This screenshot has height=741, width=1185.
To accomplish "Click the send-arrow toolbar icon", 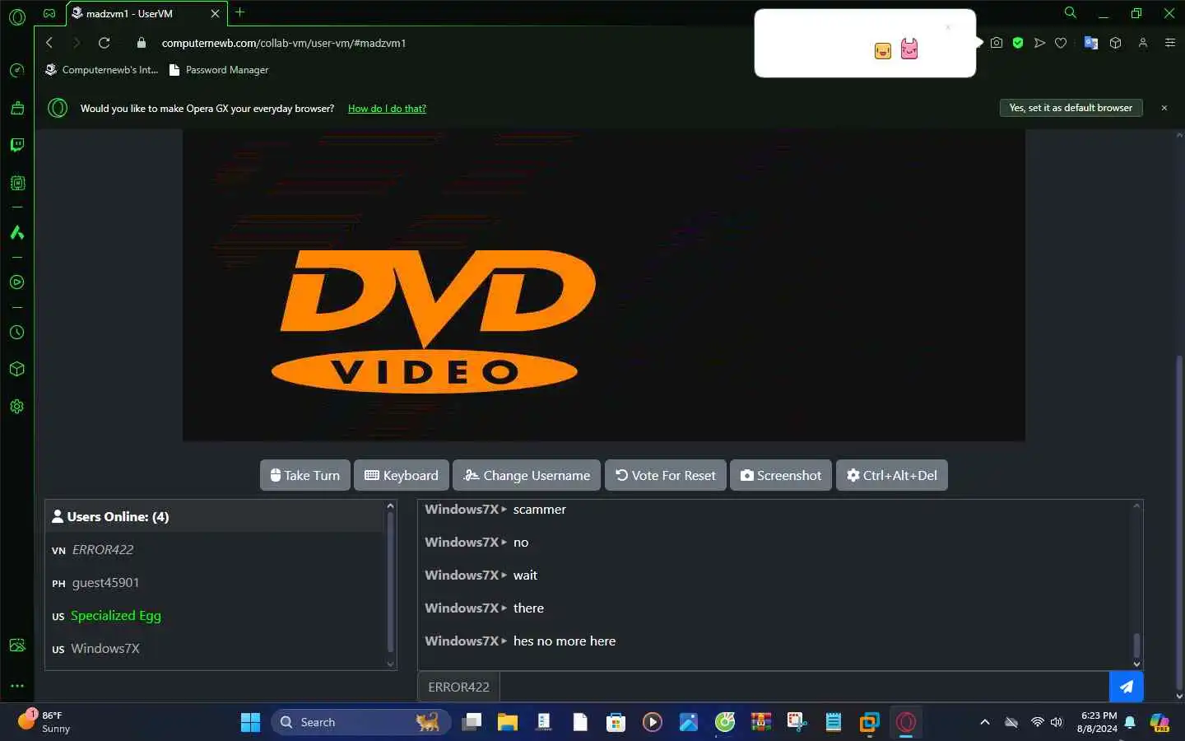I will pos(1039,43).
